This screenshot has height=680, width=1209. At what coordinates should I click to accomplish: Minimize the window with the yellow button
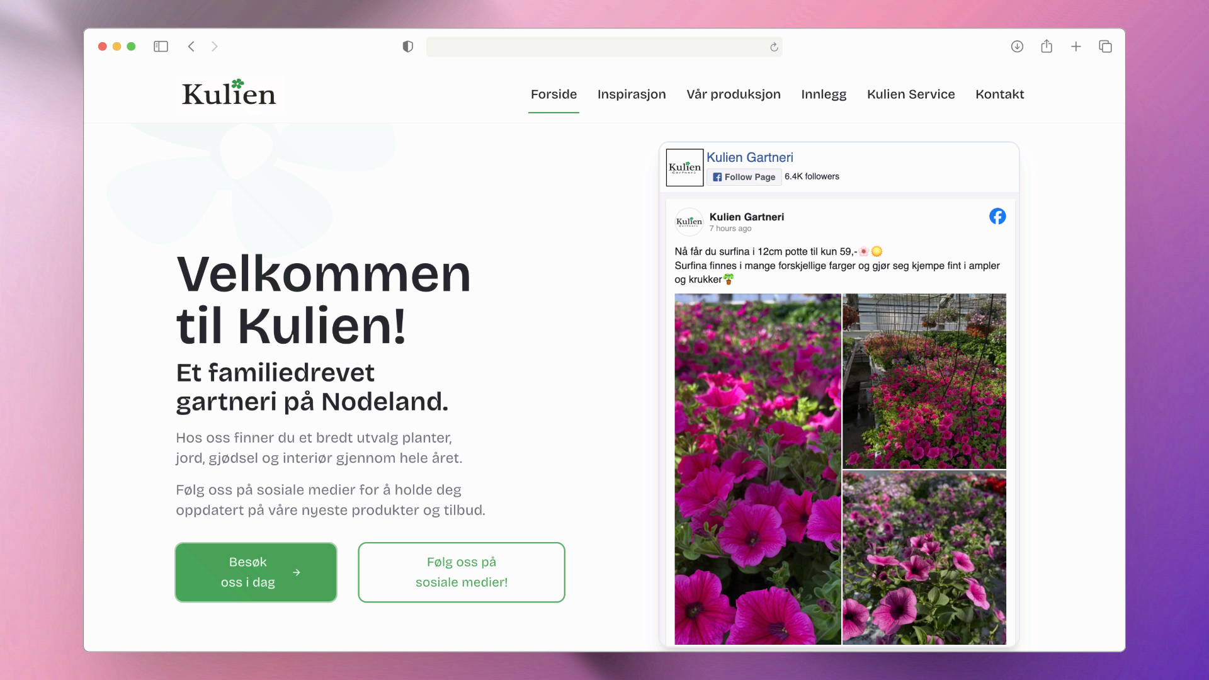(117, 47)
